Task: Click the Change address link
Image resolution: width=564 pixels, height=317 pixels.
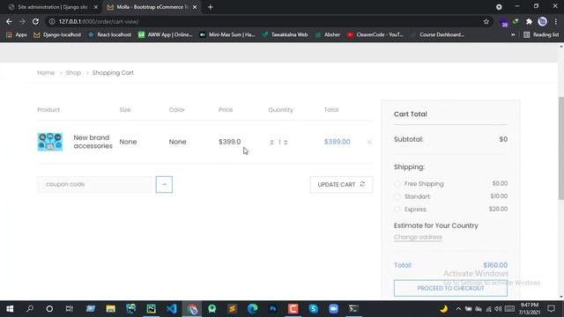Action: pos(418,237)
